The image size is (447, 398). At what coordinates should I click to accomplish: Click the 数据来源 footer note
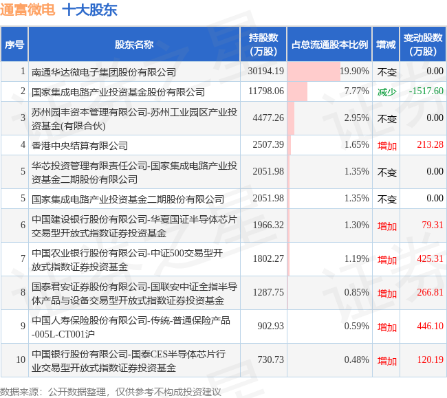(111, 392)
